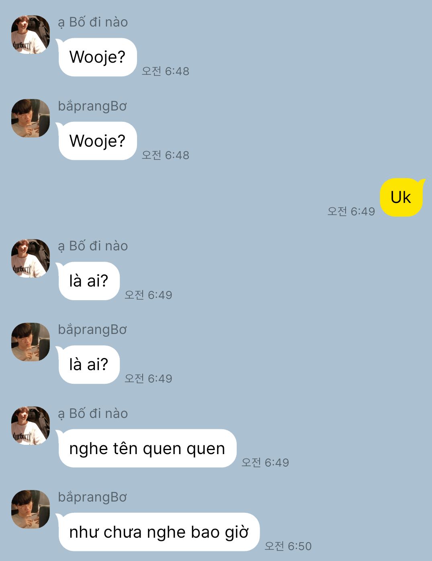
Task: Open ạ Bố đi nào avatar above là ai?
Action: [x=31, y=258]
